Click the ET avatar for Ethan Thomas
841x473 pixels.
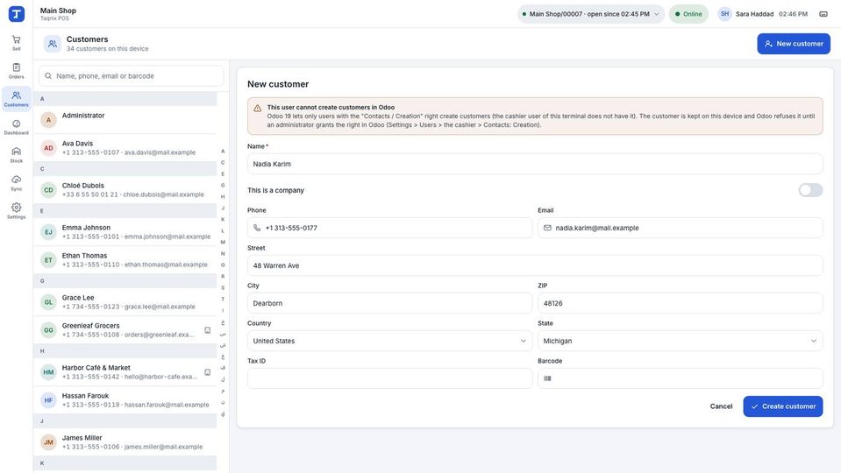(49, 260)
